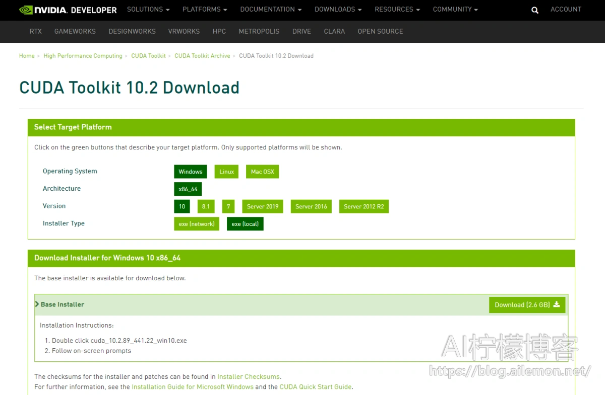
Task: Click the Operating System label
Action: tap(70, 171)
